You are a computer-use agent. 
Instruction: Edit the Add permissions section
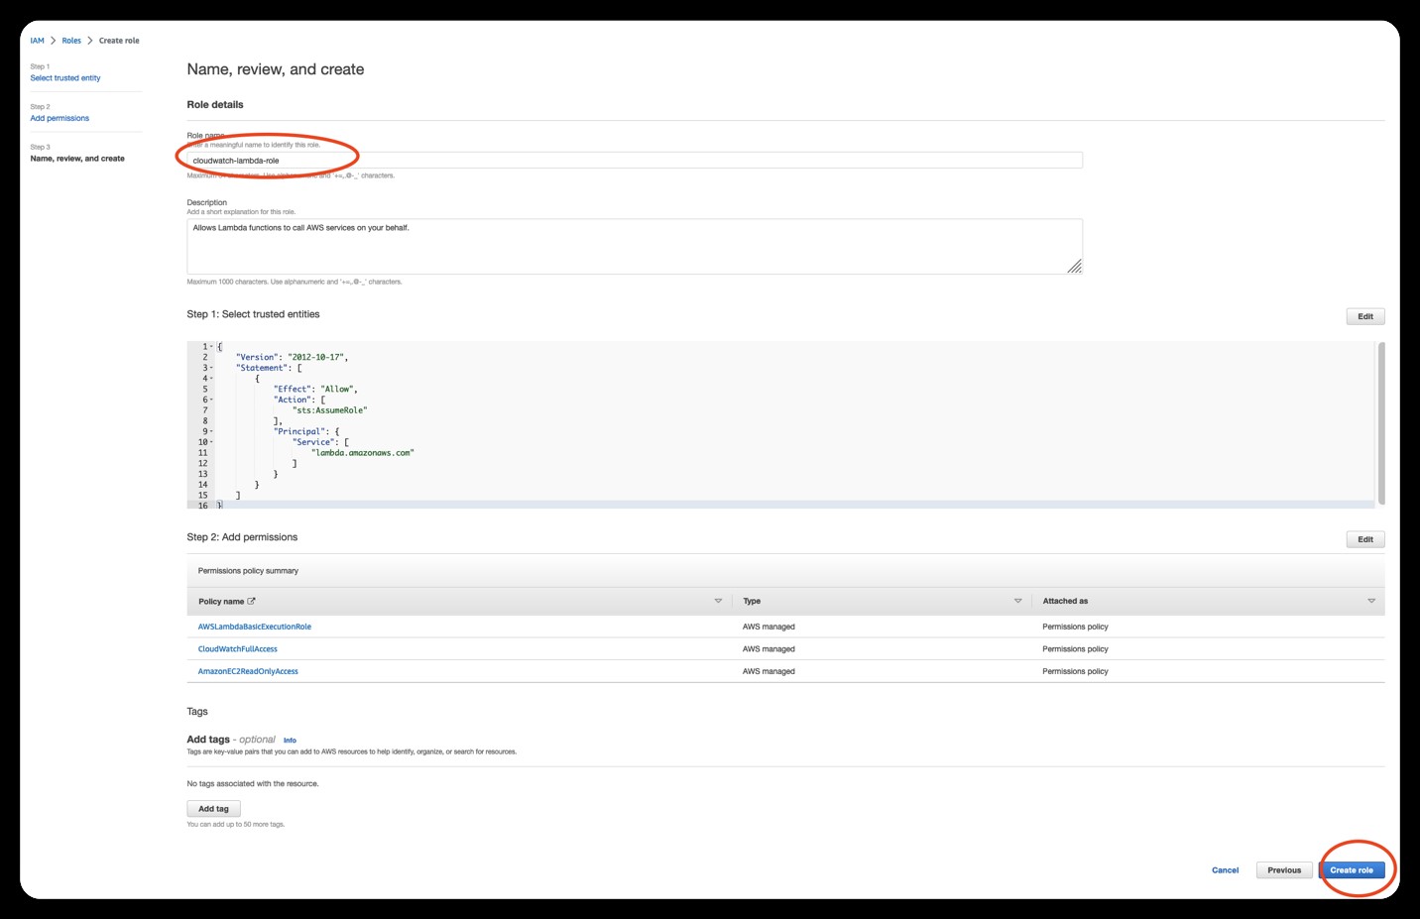point(1364,538)
